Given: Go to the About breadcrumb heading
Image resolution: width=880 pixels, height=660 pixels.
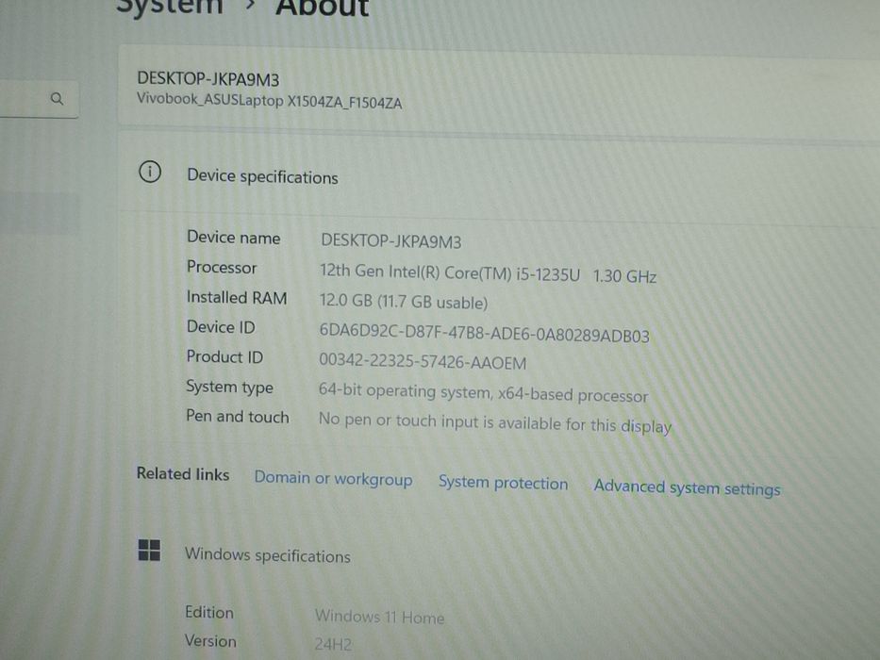Looking at the screenshot, I should (323, 8).
